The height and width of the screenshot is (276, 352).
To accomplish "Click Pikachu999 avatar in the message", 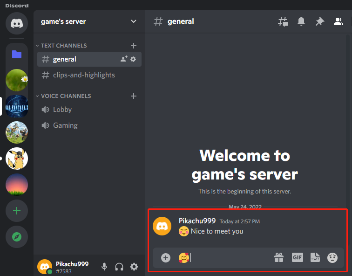I will [162, 226].
